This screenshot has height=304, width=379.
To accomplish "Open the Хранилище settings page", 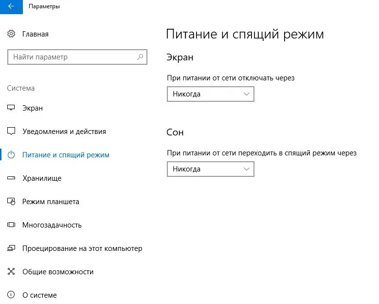I will (x=42, y=178).
